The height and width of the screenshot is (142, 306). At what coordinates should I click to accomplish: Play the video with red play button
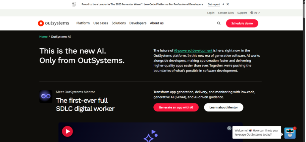pyautogui.click(x=67, y=131)
